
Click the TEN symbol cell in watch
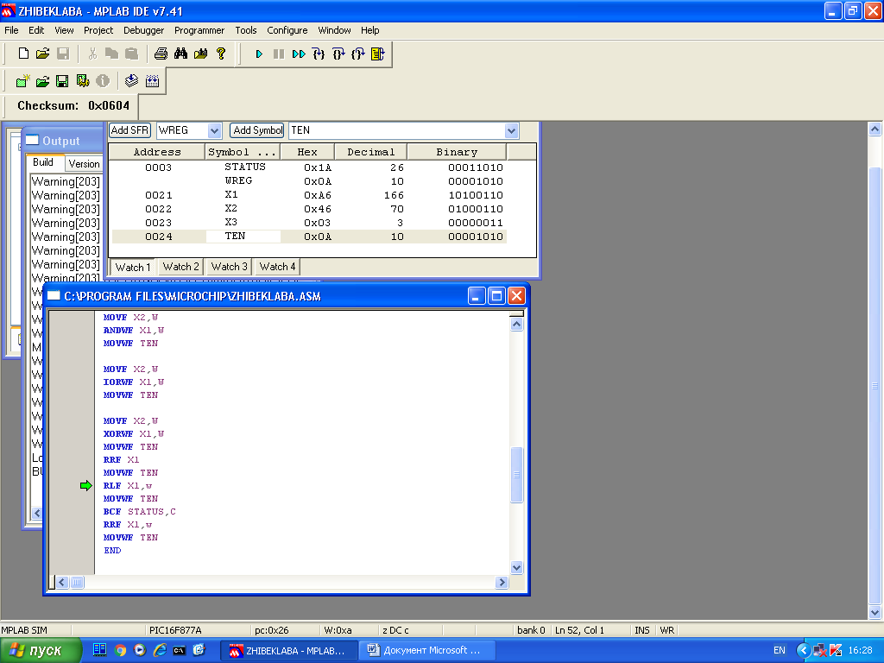243,237
